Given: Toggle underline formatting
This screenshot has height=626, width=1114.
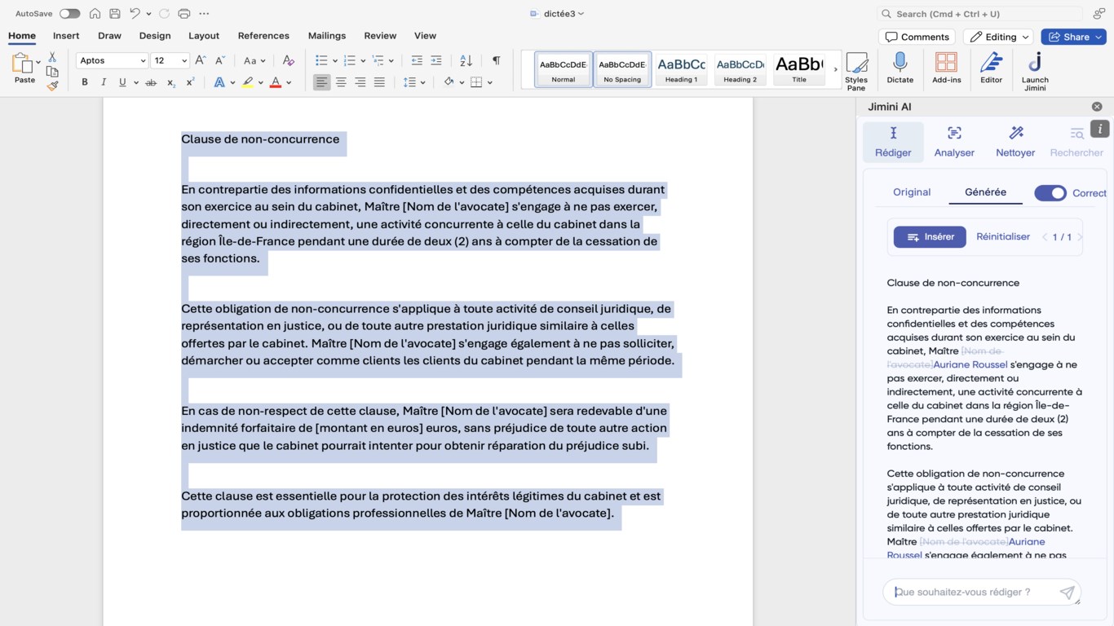Looking at the screenshot, I should point(122,82).
